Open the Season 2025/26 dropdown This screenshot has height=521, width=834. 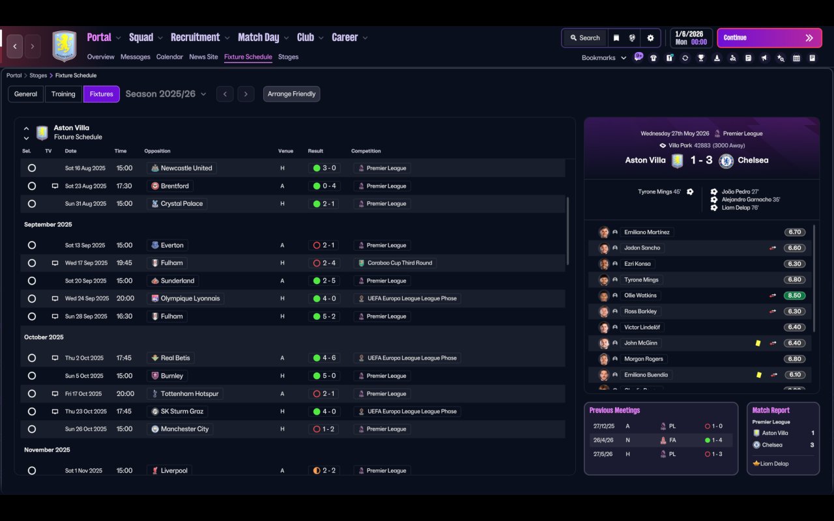(165, 94)
